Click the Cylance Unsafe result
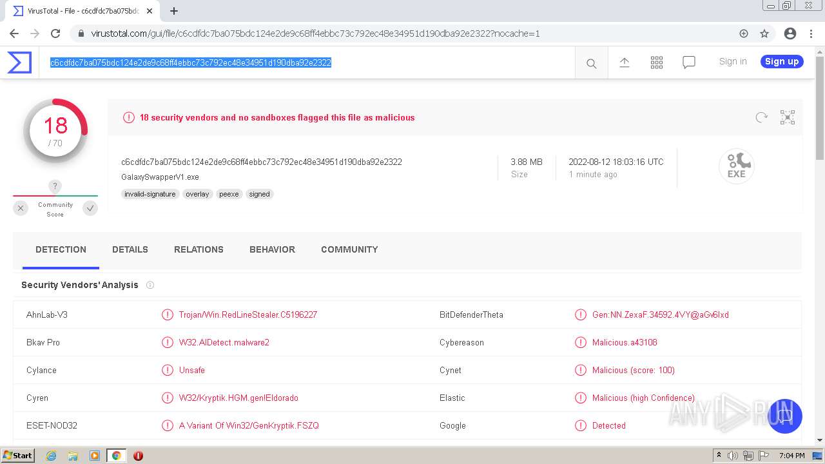Viewport: 825px width, 464px height. click(192, 370)
